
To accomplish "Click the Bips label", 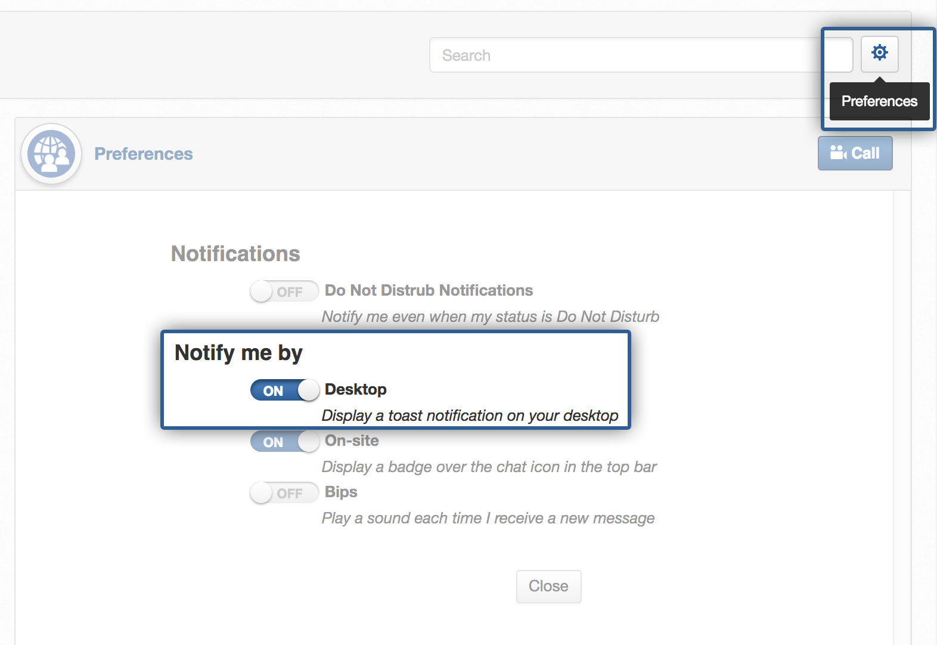I will [x=340, y=492].
